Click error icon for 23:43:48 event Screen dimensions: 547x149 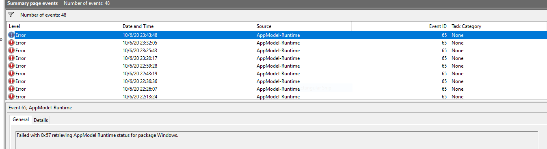point(11,35)
